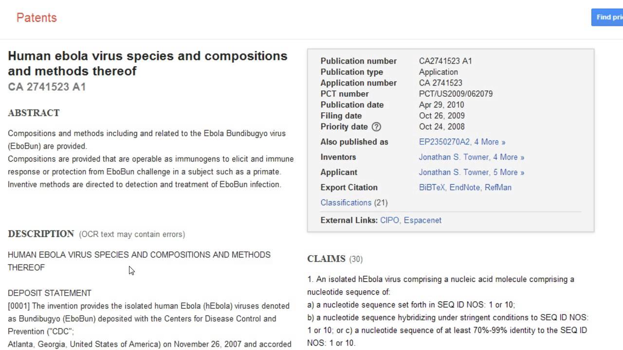Click the patent title heading

(x=147, y=63)
